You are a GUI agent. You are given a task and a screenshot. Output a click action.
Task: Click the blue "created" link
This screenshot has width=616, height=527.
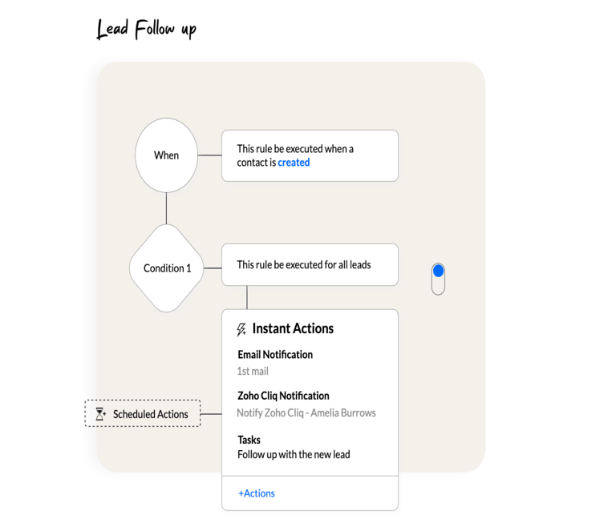[x=294, y=163]
